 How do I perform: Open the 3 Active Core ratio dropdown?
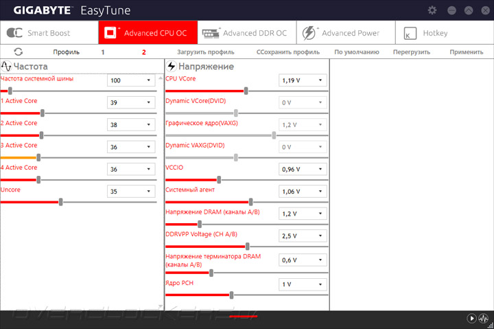pos(131,147)
